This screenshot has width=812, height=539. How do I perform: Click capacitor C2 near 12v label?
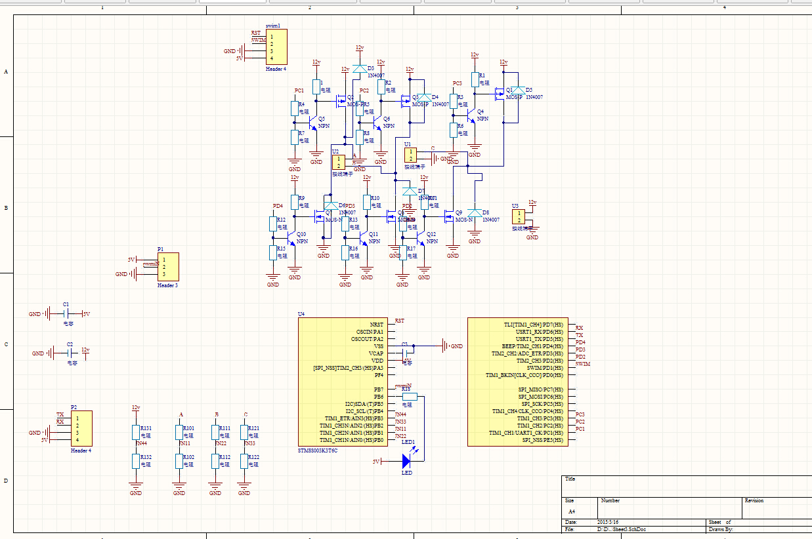tap(70, 353)
